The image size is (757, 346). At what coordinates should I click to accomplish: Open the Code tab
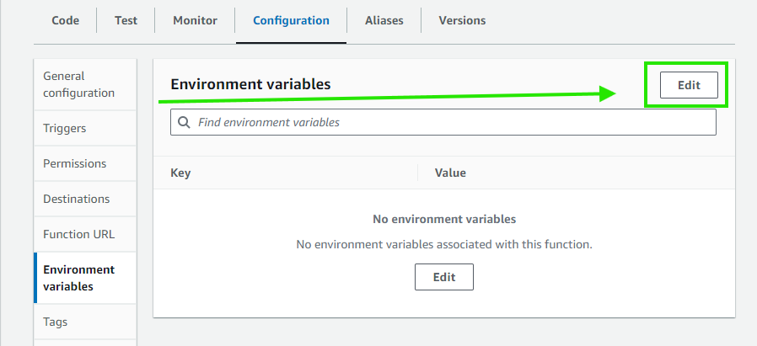coord(66,20)
